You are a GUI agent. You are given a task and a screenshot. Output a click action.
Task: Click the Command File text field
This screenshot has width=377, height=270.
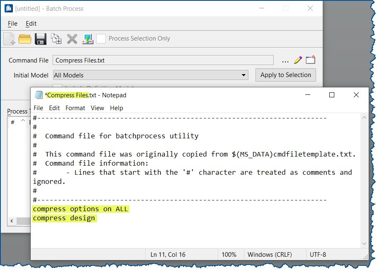coord(163,60)
